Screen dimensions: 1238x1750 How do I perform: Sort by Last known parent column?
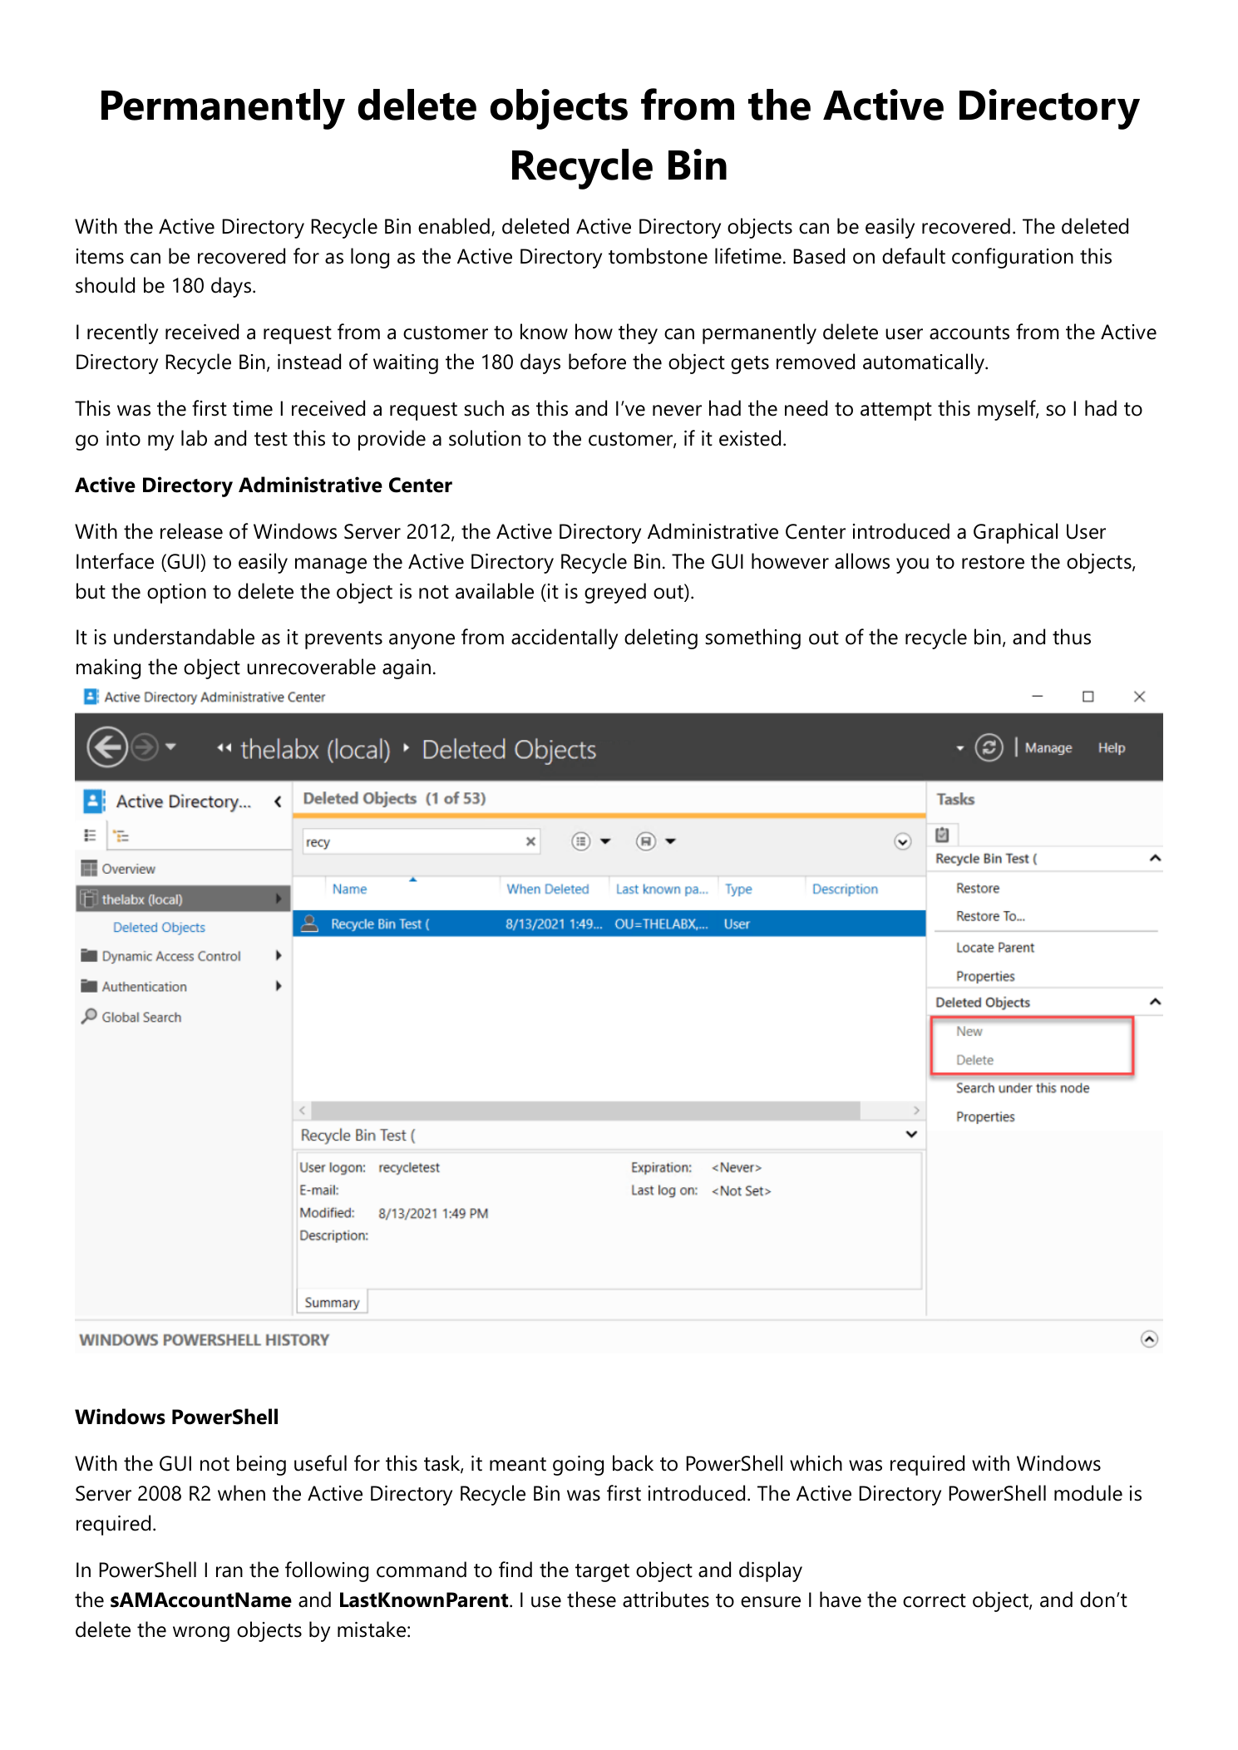click(662, 889)
